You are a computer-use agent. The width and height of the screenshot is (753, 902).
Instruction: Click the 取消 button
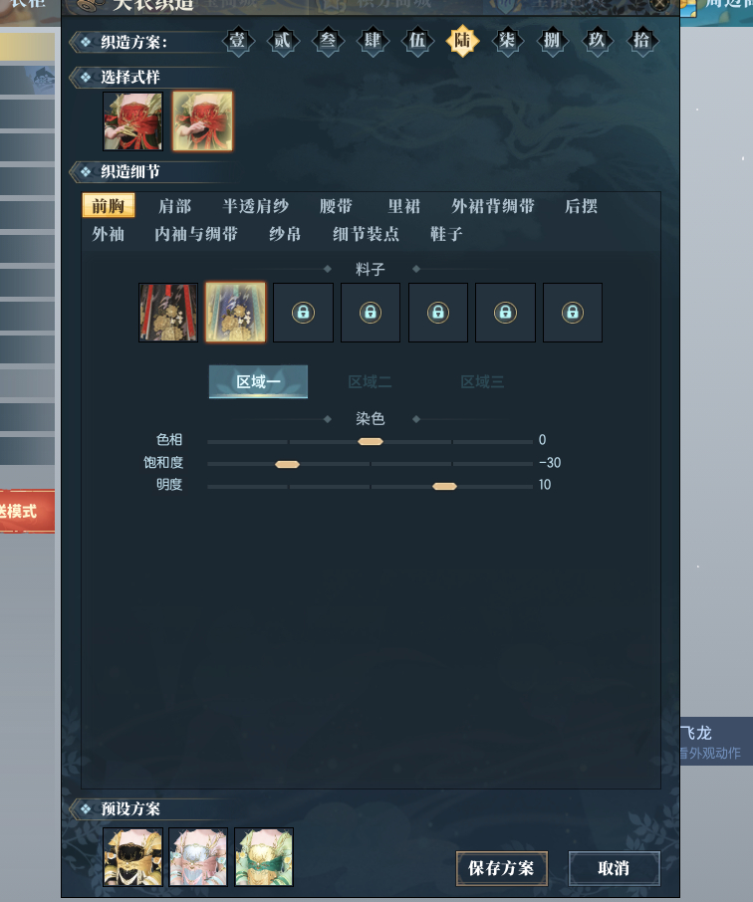[x=614, y=868]
